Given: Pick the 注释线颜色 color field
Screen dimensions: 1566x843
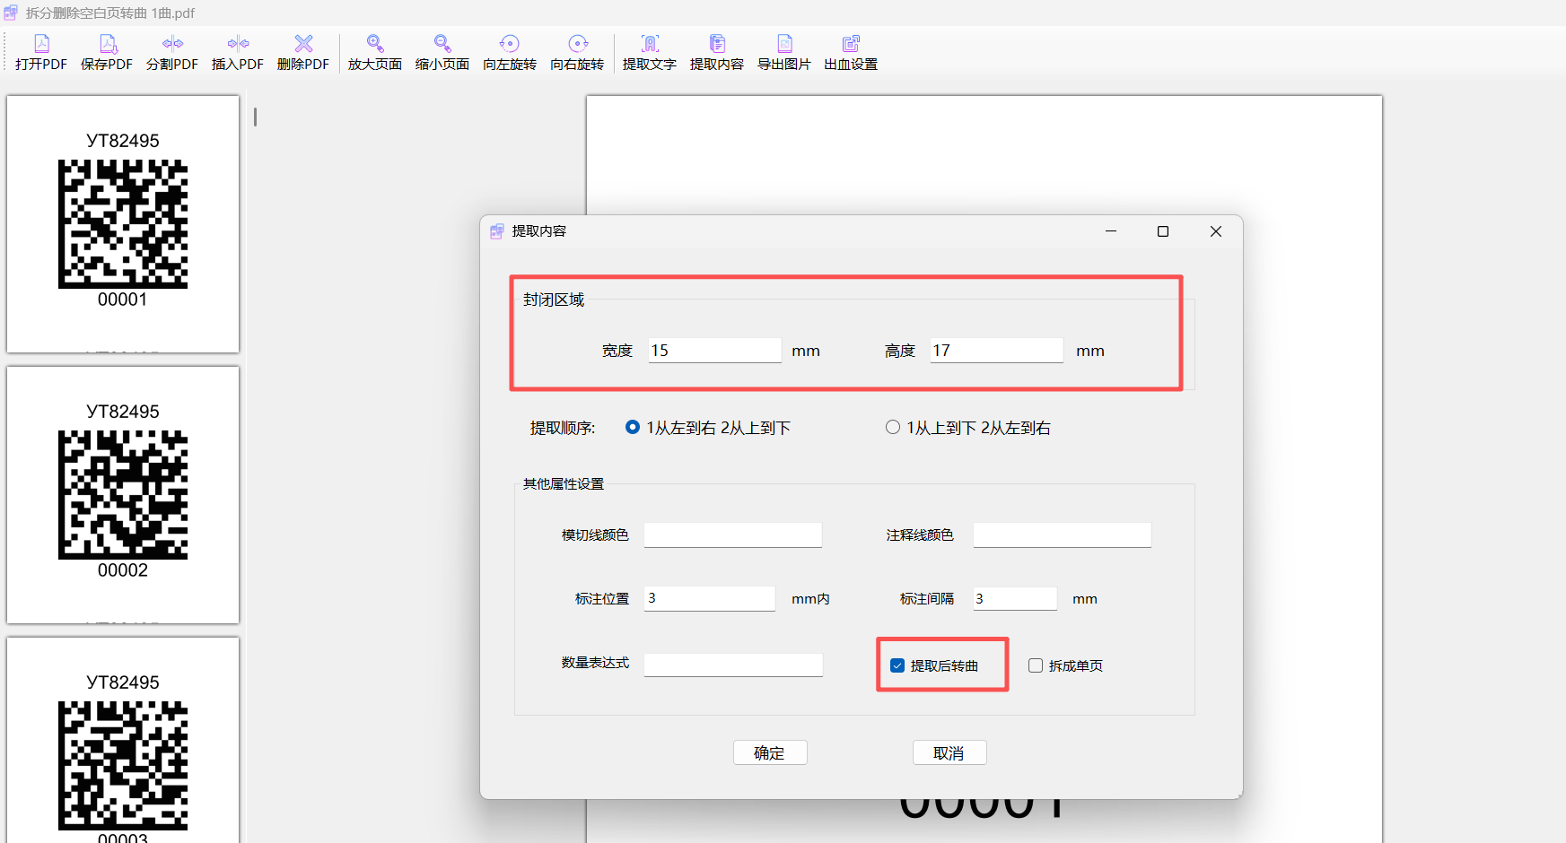Looking at the screenshot, I should coord(1063,535).
